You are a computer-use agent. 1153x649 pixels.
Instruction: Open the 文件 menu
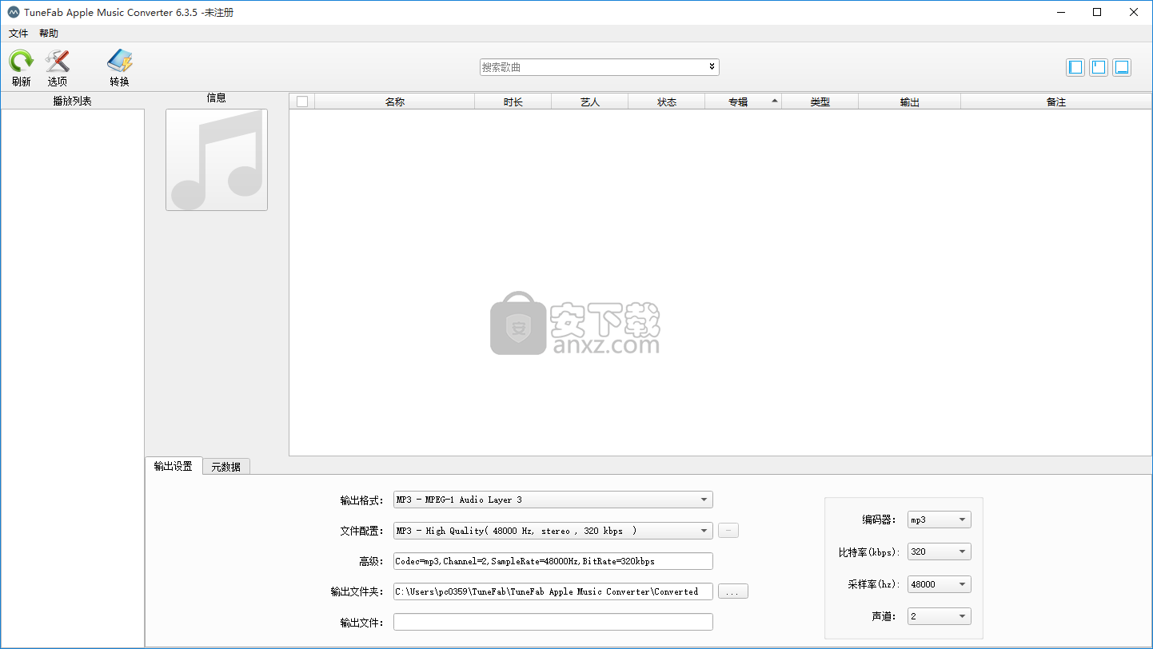(18, 34)
